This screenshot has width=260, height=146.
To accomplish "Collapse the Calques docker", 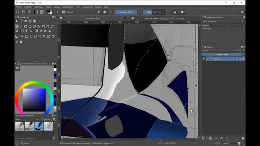I will (x=203, y=47).
